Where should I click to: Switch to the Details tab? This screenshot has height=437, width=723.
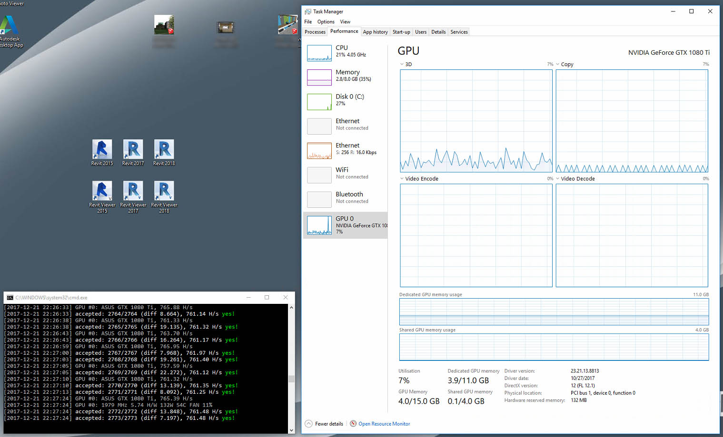click(438, 32)
